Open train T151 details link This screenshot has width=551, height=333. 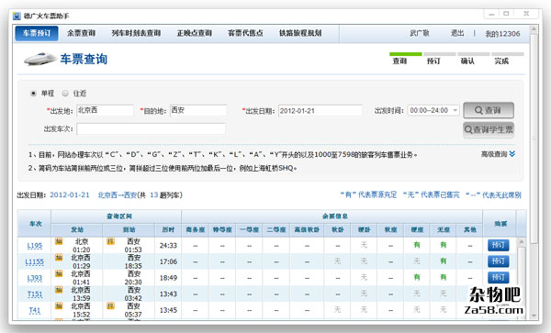(x=35, y=294)
